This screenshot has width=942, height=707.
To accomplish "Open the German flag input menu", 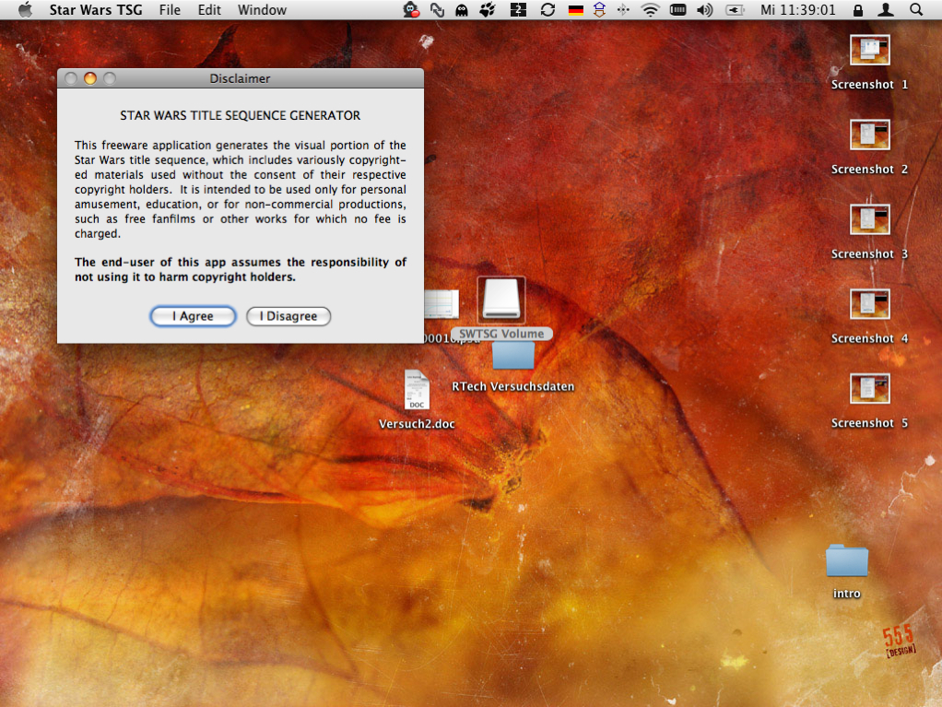I will coord(575,10).
